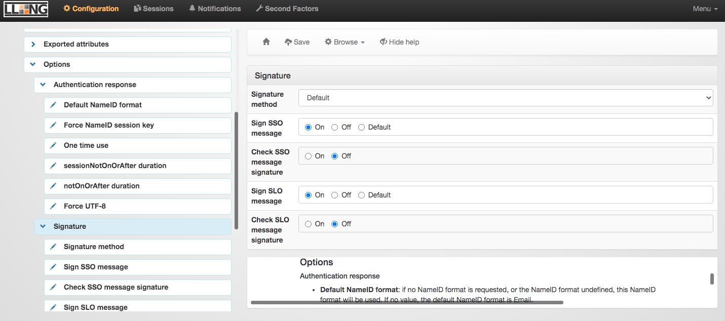The width and height of the screenshot is (725, 321).
Task: Click the help panel horizontal scrollbar
Action: coord(406,302)
